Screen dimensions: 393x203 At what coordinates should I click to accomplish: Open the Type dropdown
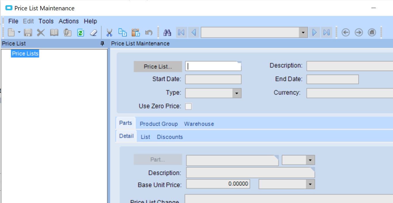click(237, 93)
